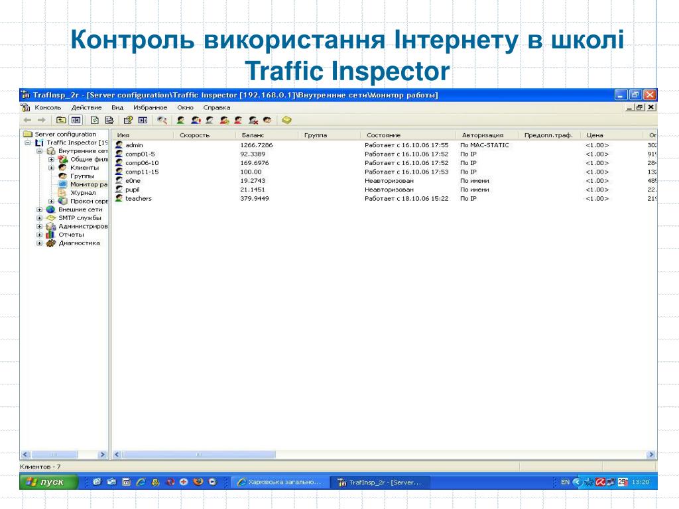The image size is (679, 509).
Task: Expand the Администрирование tree node
Action: tap(39, 227)
